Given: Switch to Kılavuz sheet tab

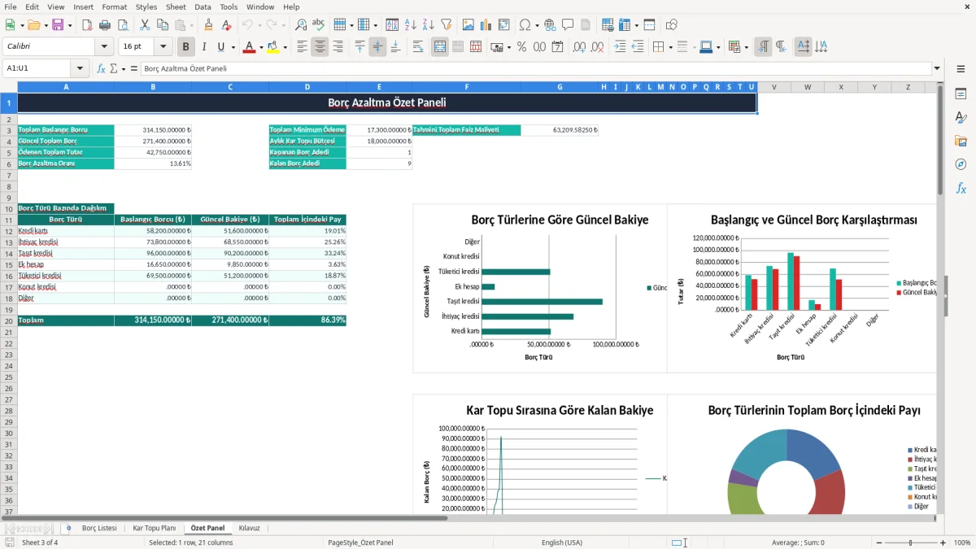Looking at the screenshot, I should click(x=249, y=528).
